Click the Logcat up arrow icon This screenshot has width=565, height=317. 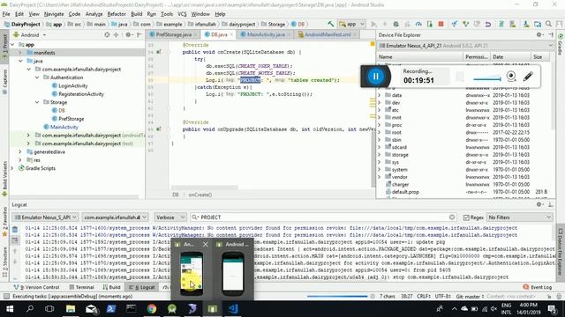tap(15, 251)
